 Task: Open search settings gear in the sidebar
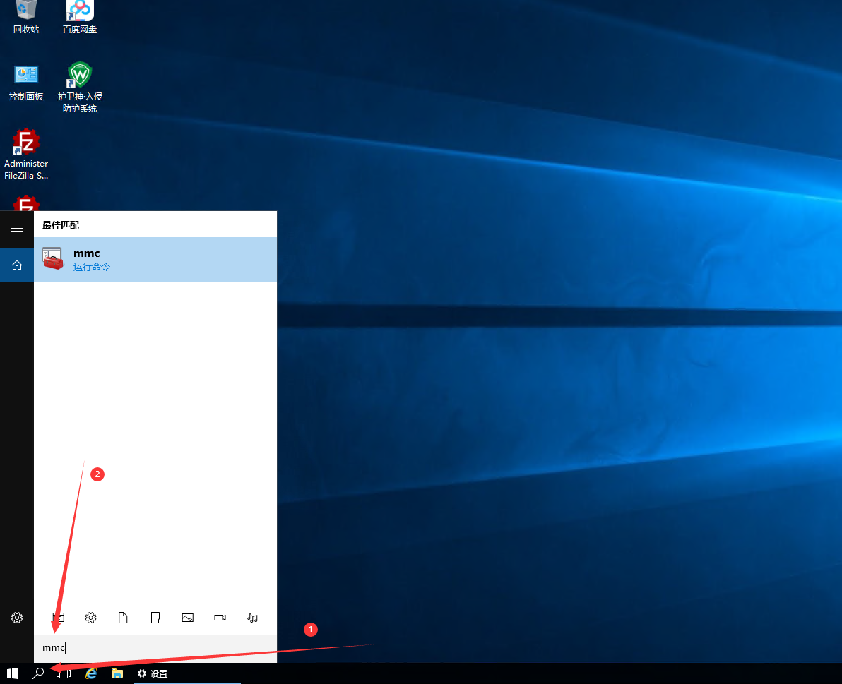tap(17, 618)
